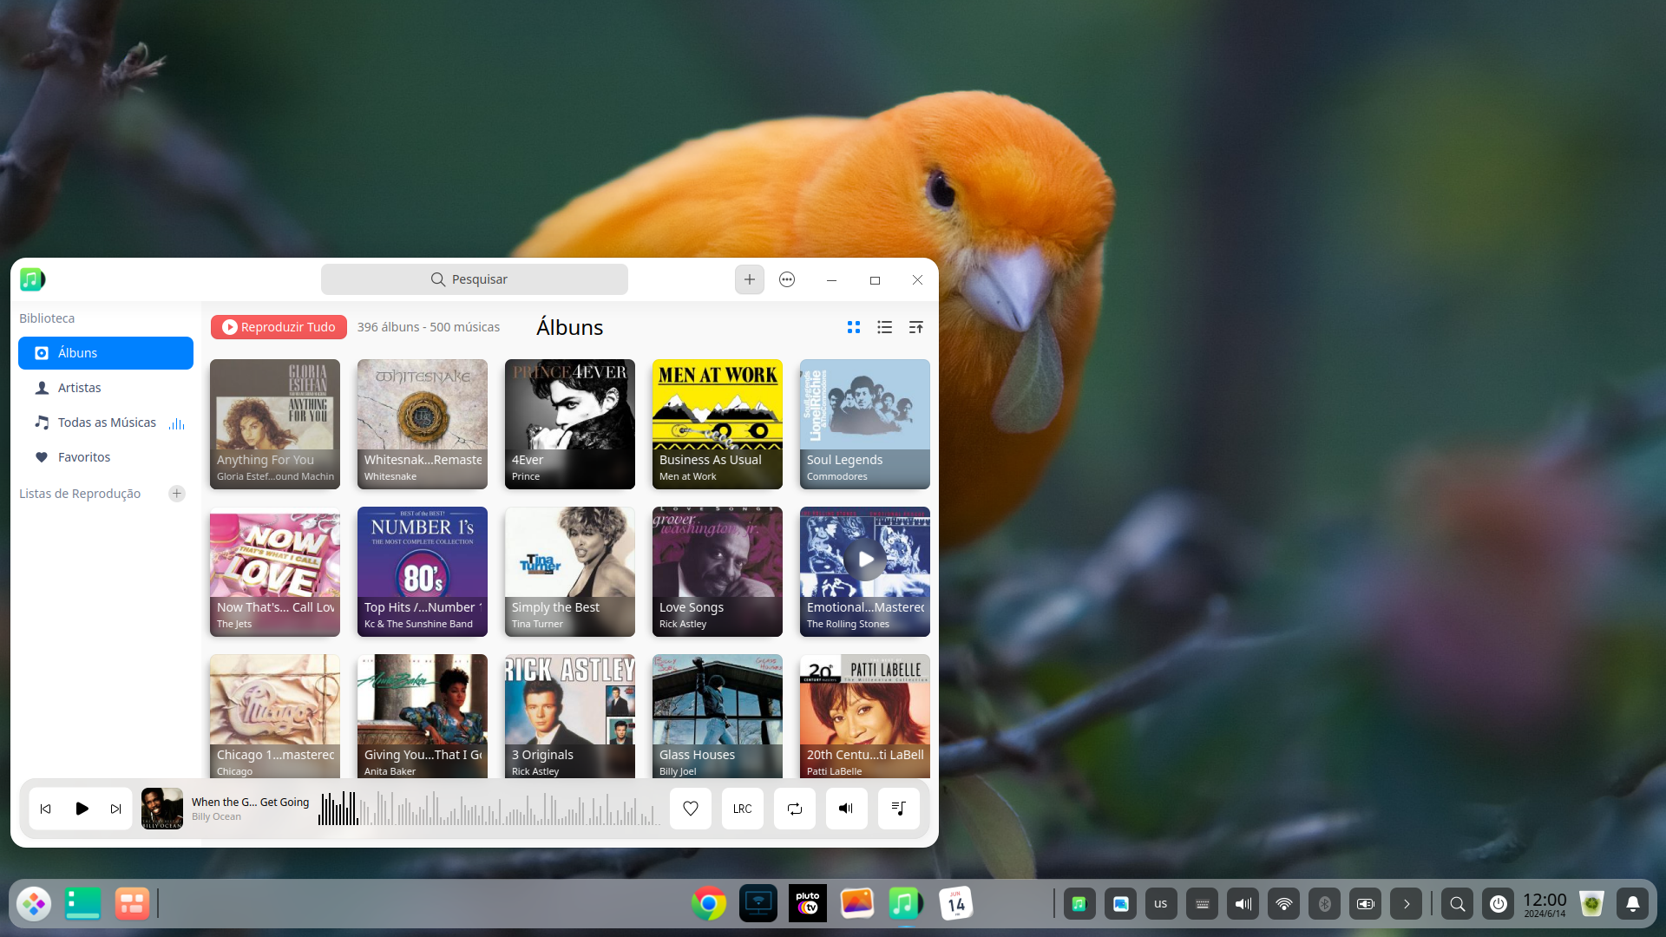Toggle the repeat playback mode button
The image size is (1666, 937).
click(795, 809)
